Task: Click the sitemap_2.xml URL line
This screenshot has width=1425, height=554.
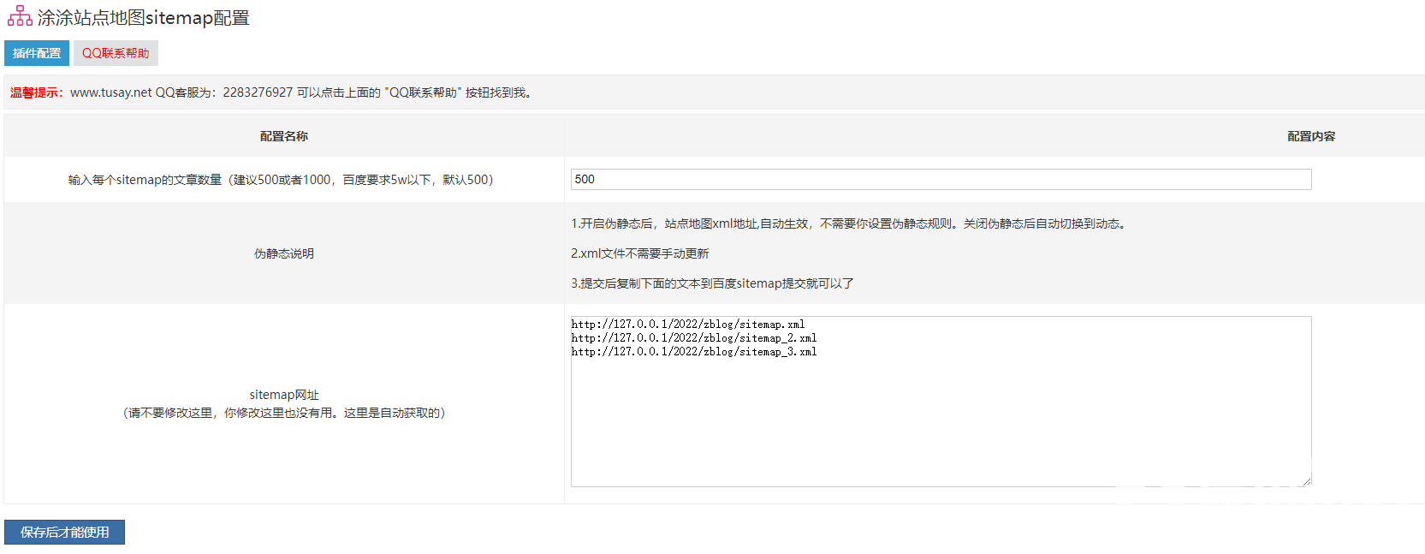Action: [x=694, y=338]
